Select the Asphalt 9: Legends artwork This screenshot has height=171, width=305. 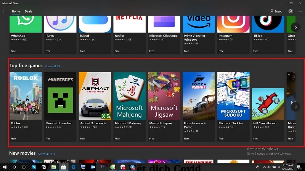pyautogui.click(x=95, y=96)
